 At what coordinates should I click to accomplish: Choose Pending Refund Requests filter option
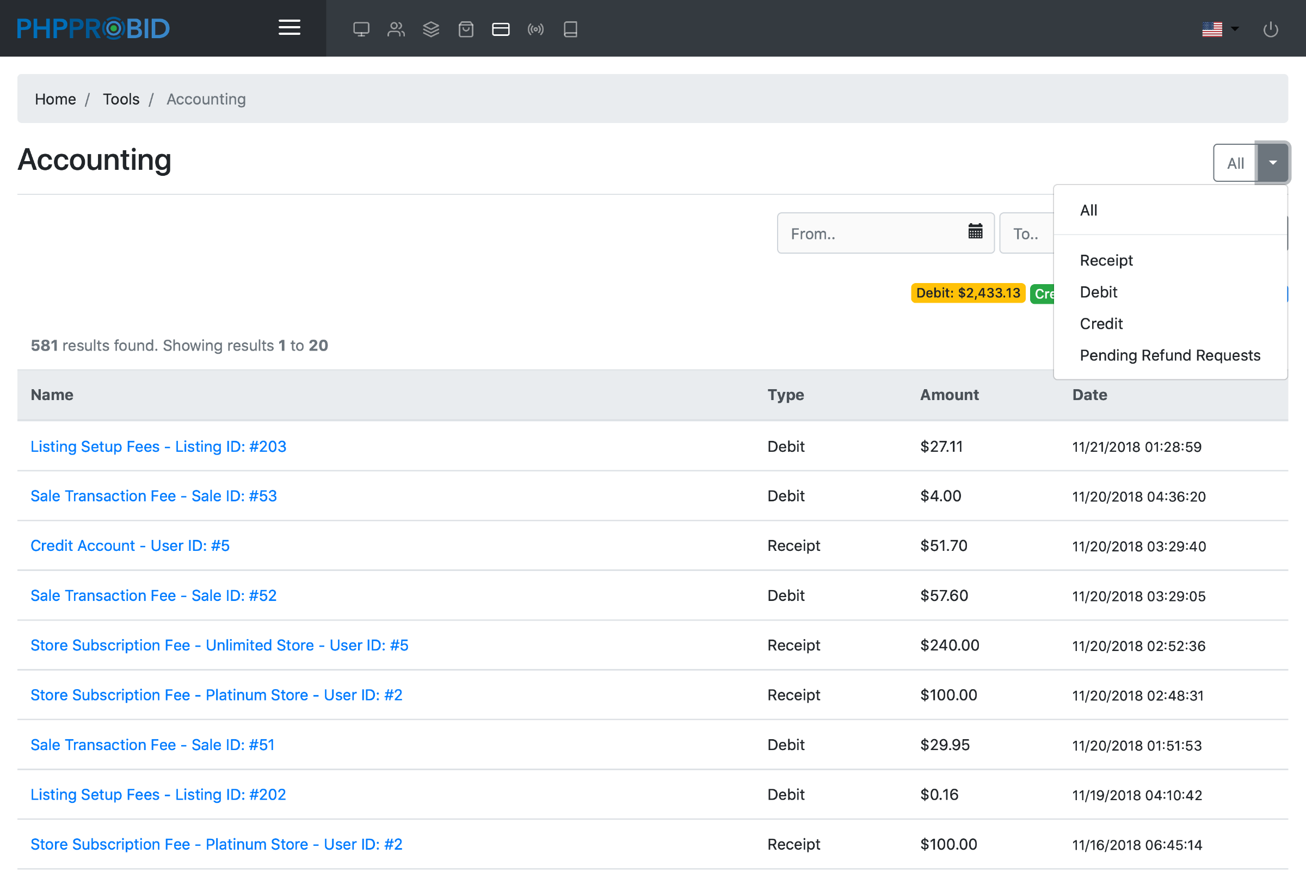(x=1170, y=355)
